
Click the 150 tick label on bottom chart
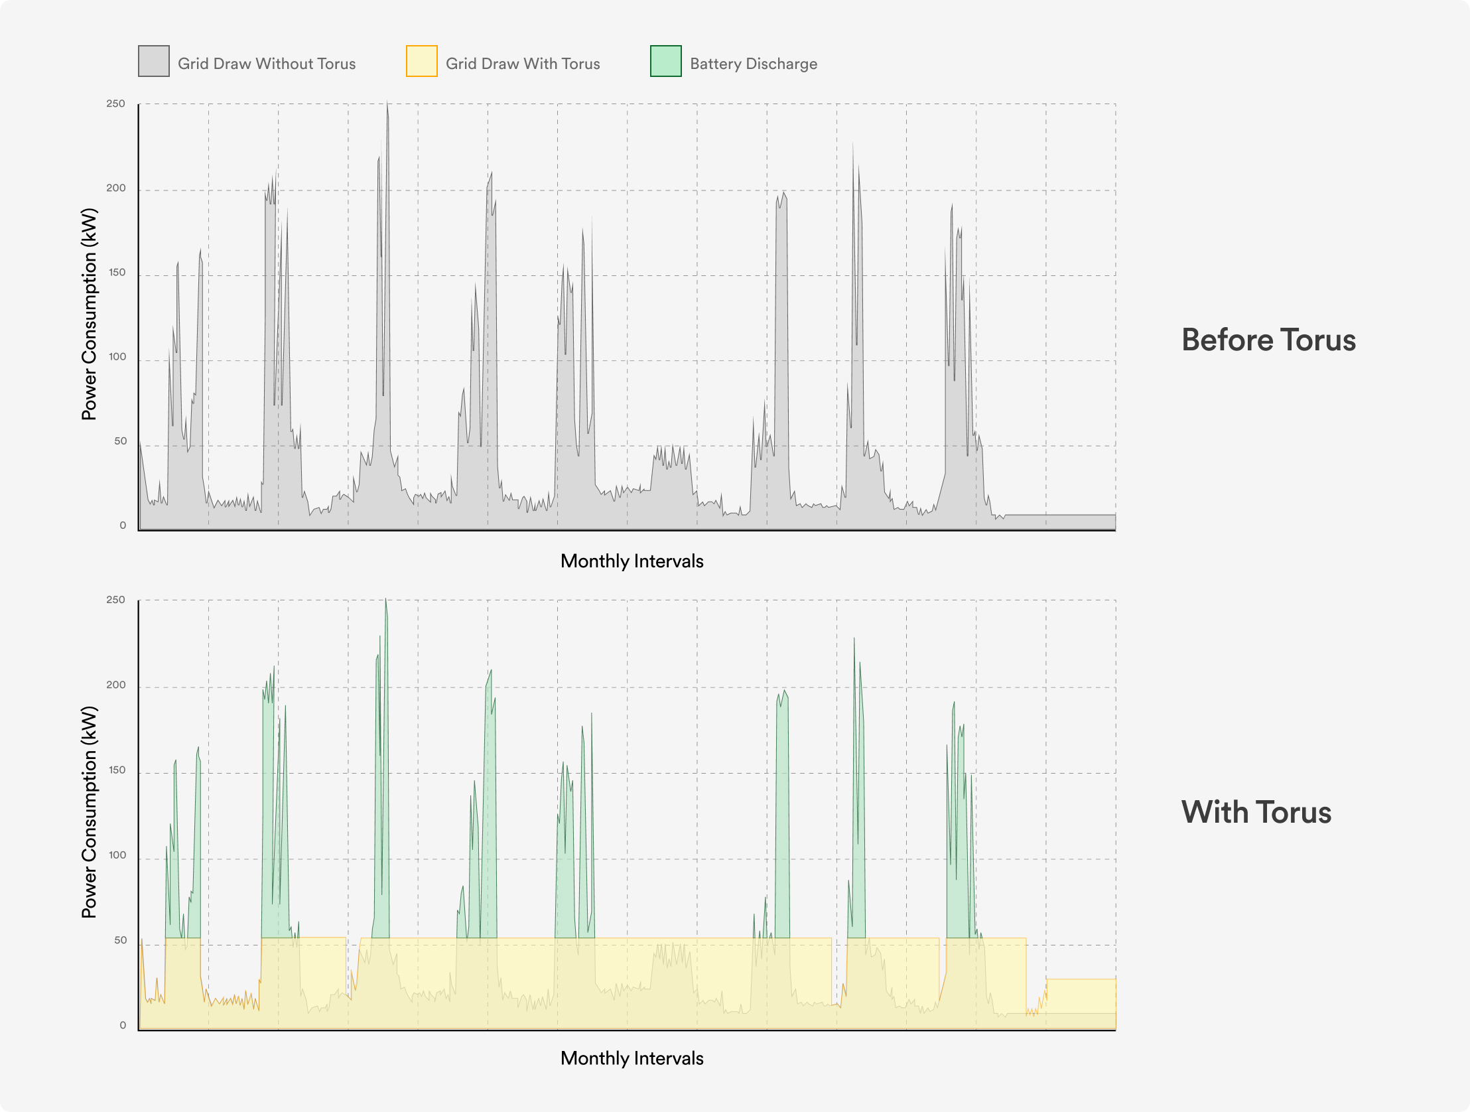pos(116,770)
